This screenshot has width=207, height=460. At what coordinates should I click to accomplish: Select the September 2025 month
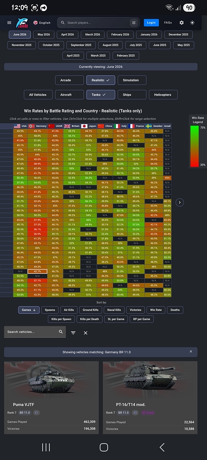(81, 45)
